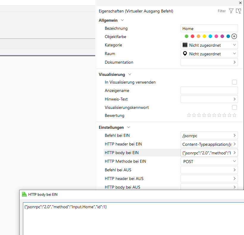Enable In Visualisierung verwenden checkbox
This screenshot has height=235, width=244.
point(234,82)
